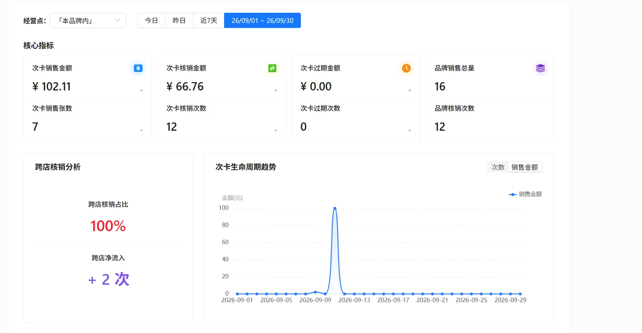Screen dimensions: 642x333
Task: Select the 昨日 date filter
Action: pyautogui.click(x=179, y=20)
